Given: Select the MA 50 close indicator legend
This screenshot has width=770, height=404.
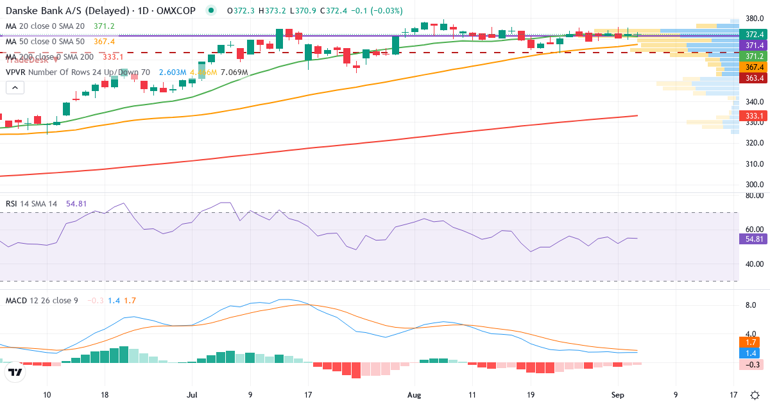Looking at the screenshot, I should pos(45,41).
